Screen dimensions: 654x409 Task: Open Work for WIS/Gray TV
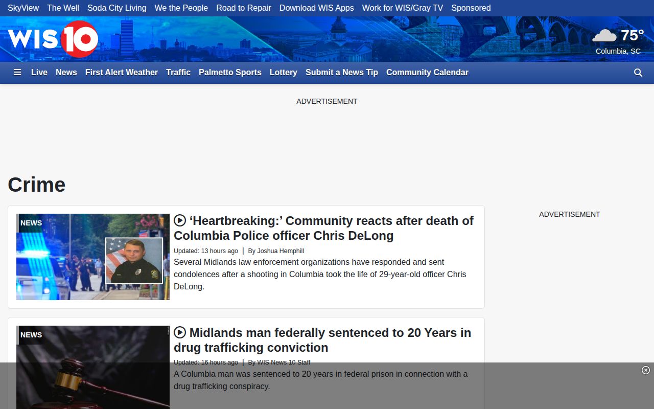(403, 8)
